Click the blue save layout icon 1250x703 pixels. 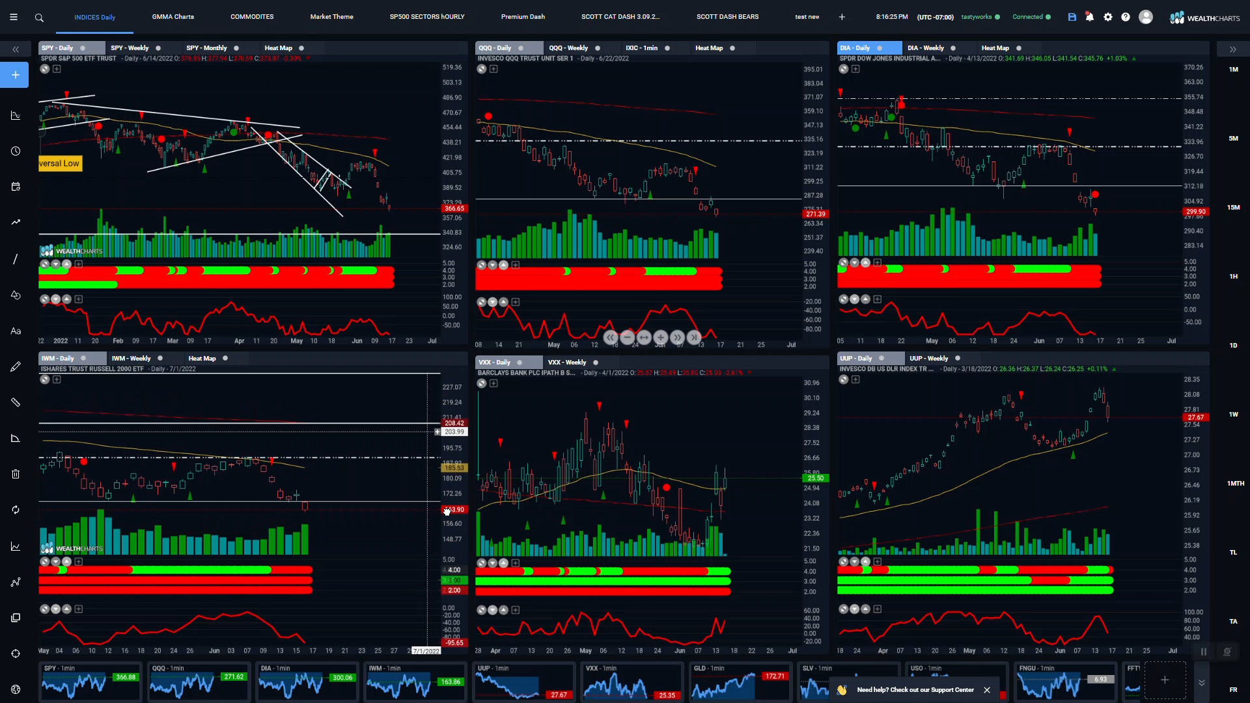[x=1072, y=17]
